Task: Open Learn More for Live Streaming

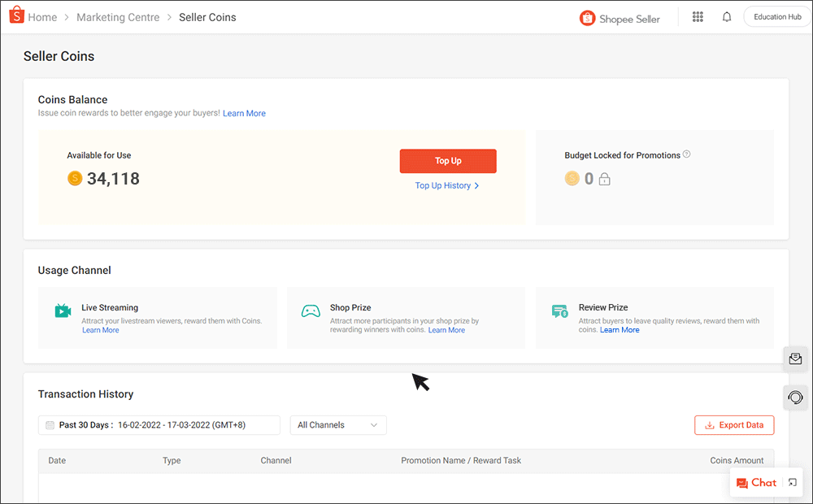Action: click(101, 330)
